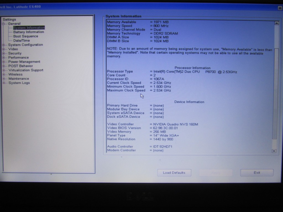Click the DIMM B Size row
This screenshot has height=212, width=283.
click(138, 41)
